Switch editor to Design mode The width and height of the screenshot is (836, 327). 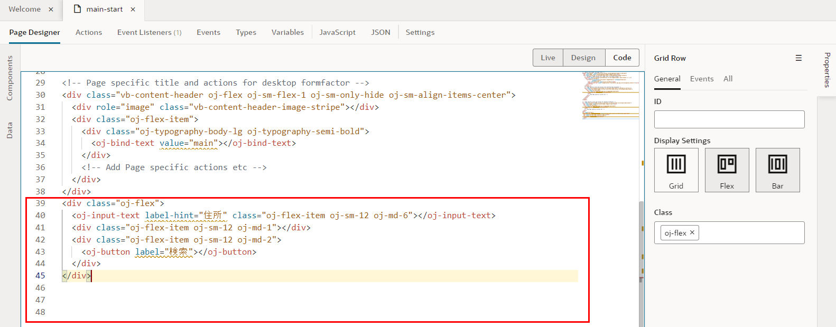583,58
